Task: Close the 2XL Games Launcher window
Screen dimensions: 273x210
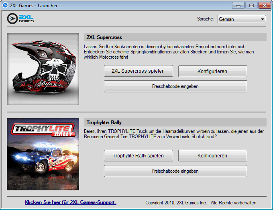Action: click(x=265, y=6)
